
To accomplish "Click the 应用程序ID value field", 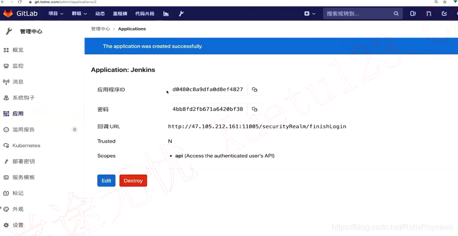I will coord(208,90).
